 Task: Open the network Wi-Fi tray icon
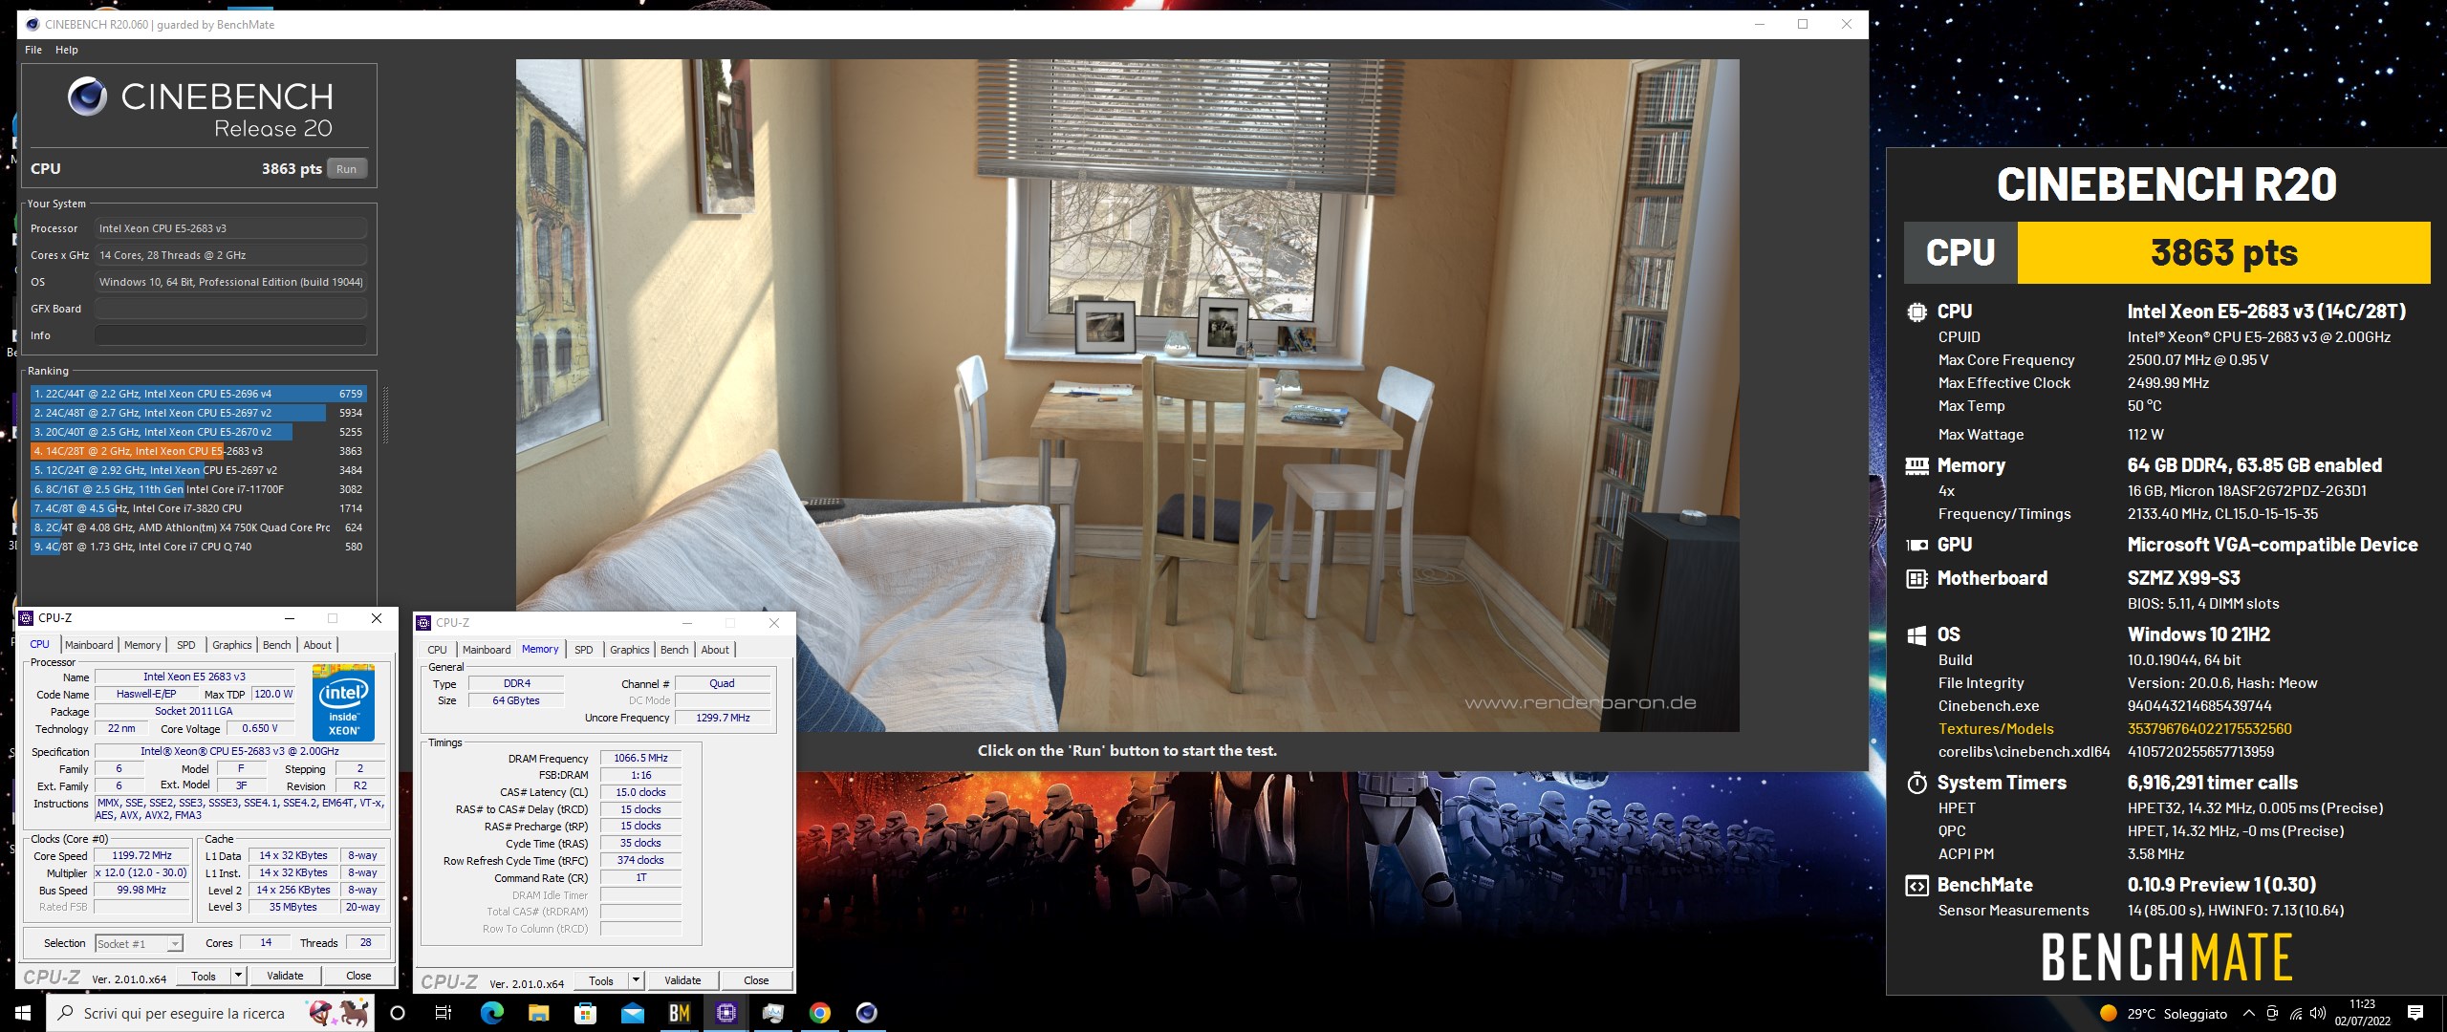(2296, 1014)
